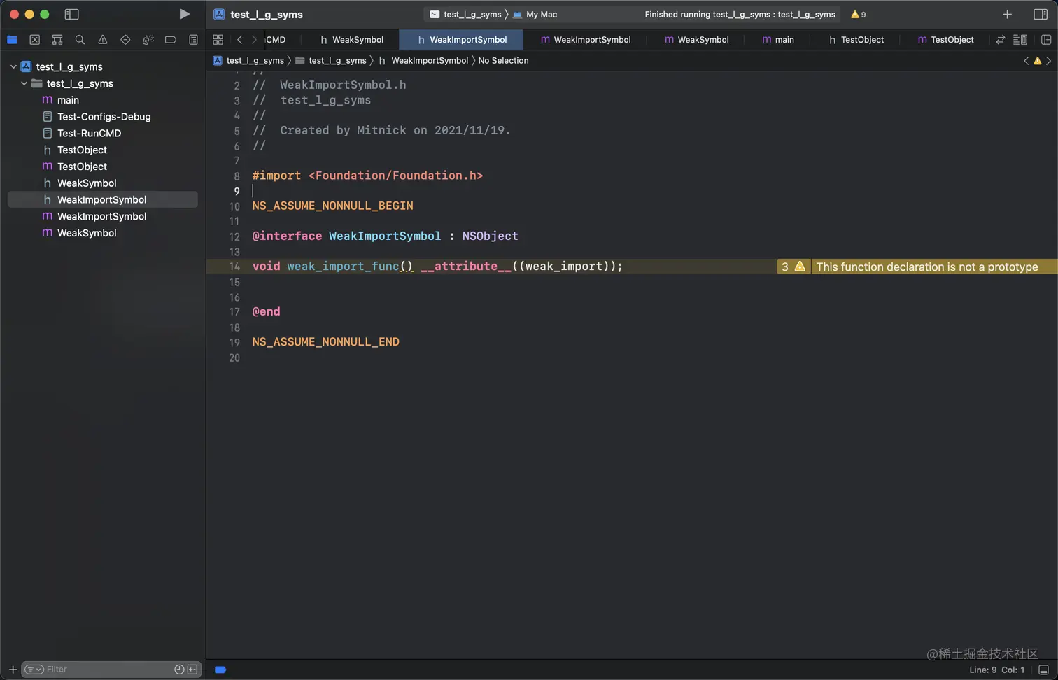Toggle the blue breakpoint activation indicator
The width and height of the screenshot is (1058, 680).
coord(220,670)
